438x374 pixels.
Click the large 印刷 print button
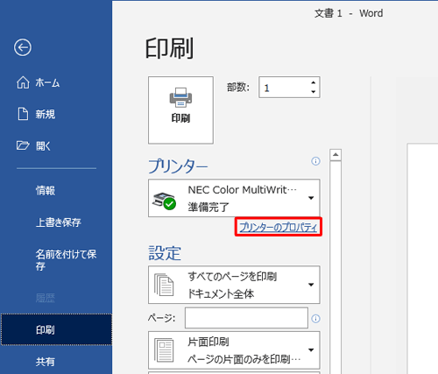coord(180,110)
